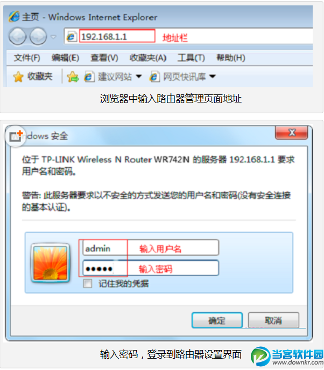The height and width of the screenshot is (370, 324).
Task: Click the browser Back arrow button
Action: 17,36
